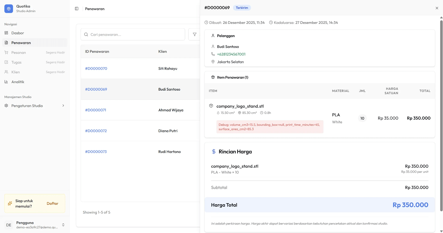443x233 pixels.
Task: Click the Dasbor grid icon
Action: pyautogui.click(x=6, y=33)
